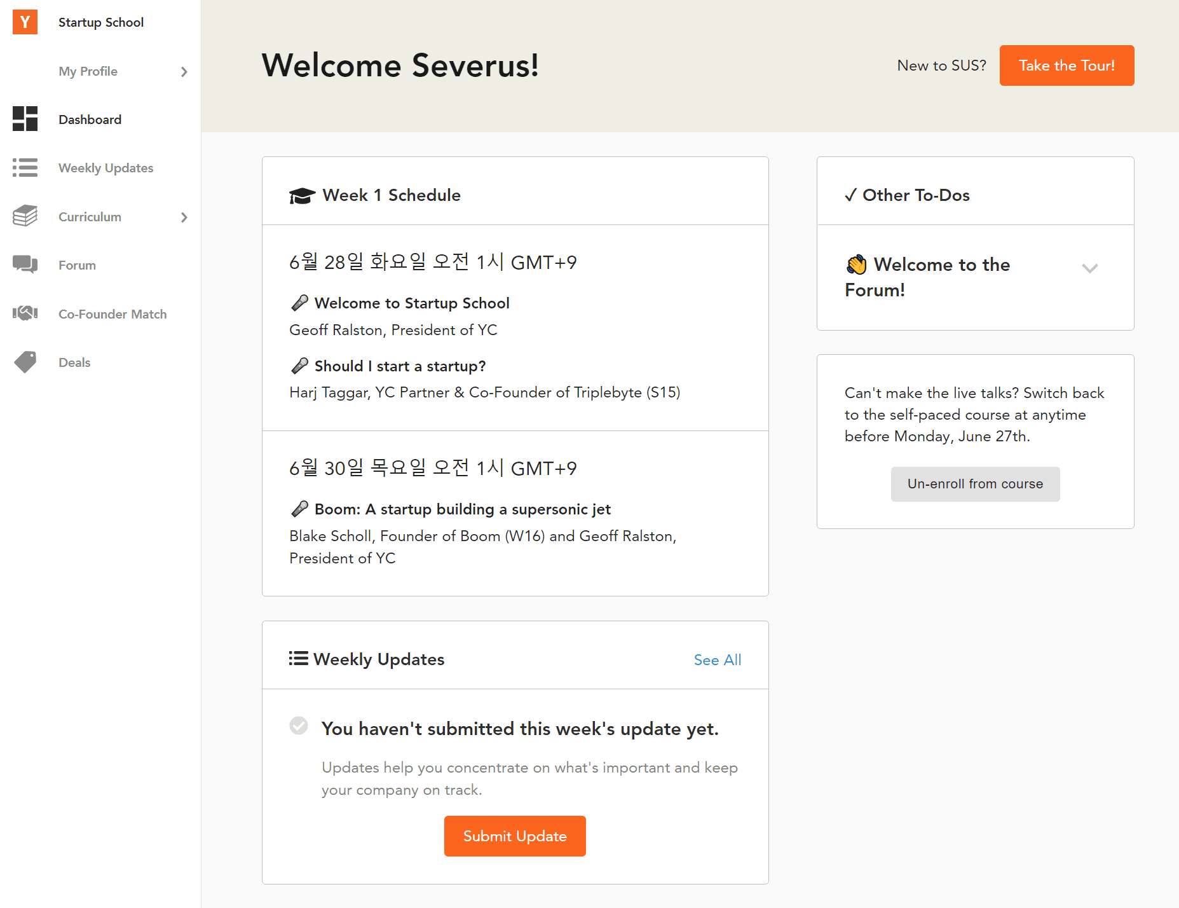
Task: Click the Dashboard grid icon
Action: click(x=25, y=119)
